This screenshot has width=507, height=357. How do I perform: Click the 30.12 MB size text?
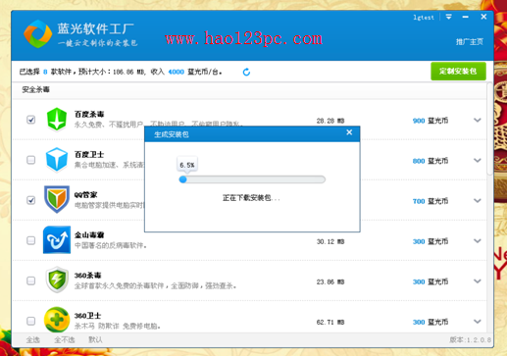point(330,241)
